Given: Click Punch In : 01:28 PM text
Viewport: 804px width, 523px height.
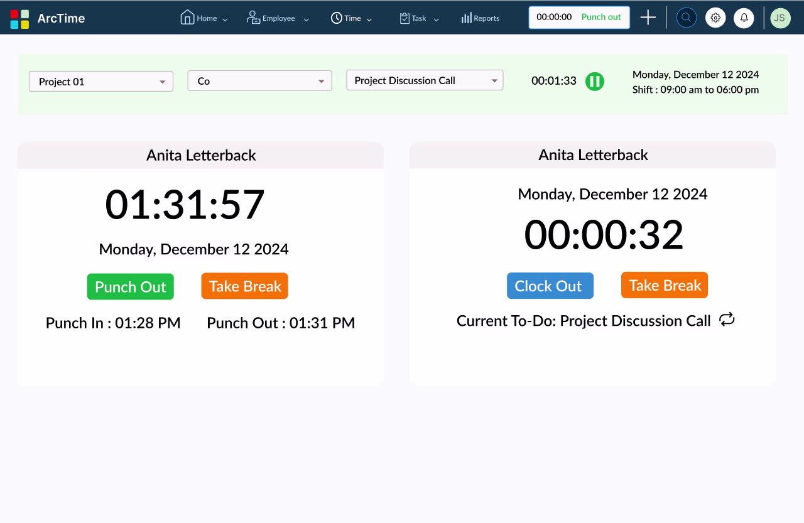Looking at the screenshot, I should pyautogui.click(x=113, y=323).
